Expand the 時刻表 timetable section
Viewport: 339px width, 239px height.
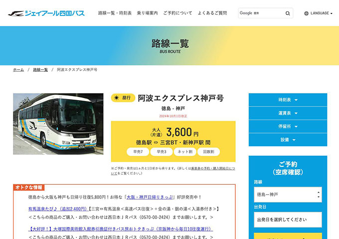(x=288, y=100)
